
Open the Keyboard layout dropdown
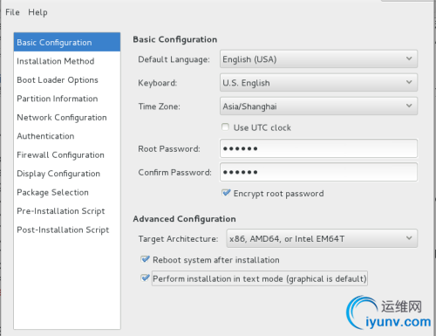(x=318, y=83)
